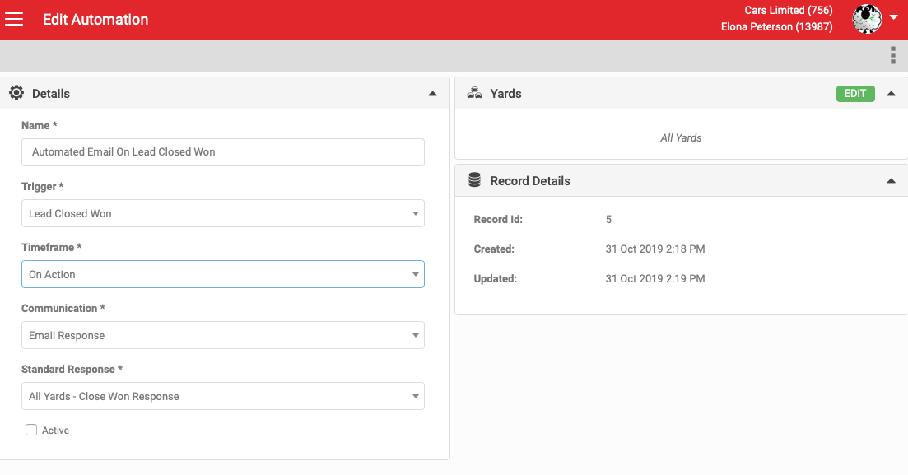Collapse the Details panel
The image size is (908, 475).
pos(432,94)
